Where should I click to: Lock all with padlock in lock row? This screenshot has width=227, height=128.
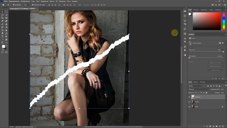[x=206, y=92]
